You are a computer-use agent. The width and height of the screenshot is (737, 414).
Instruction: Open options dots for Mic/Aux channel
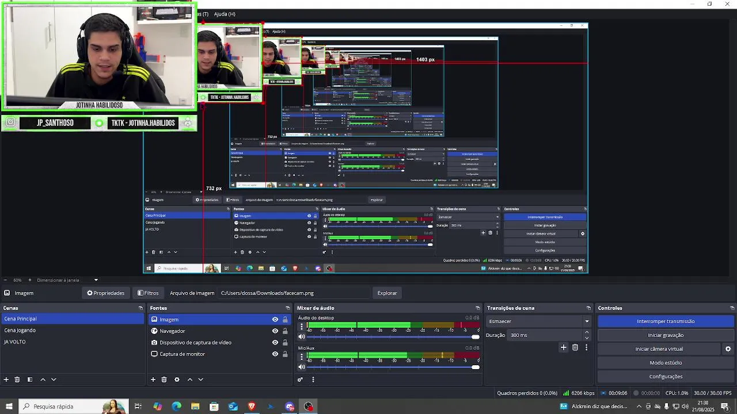301,356
